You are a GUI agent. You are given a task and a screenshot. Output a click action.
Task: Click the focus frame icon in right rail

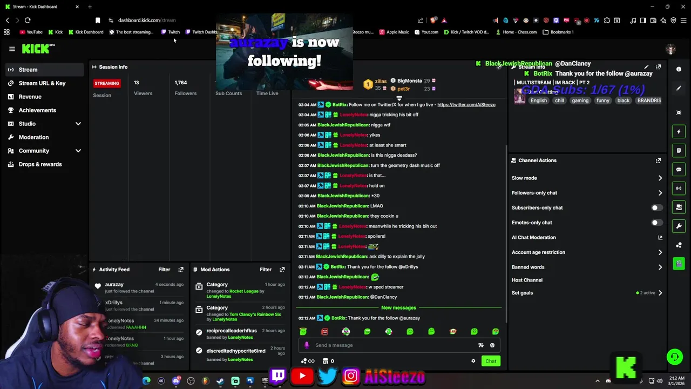[679, 112]
